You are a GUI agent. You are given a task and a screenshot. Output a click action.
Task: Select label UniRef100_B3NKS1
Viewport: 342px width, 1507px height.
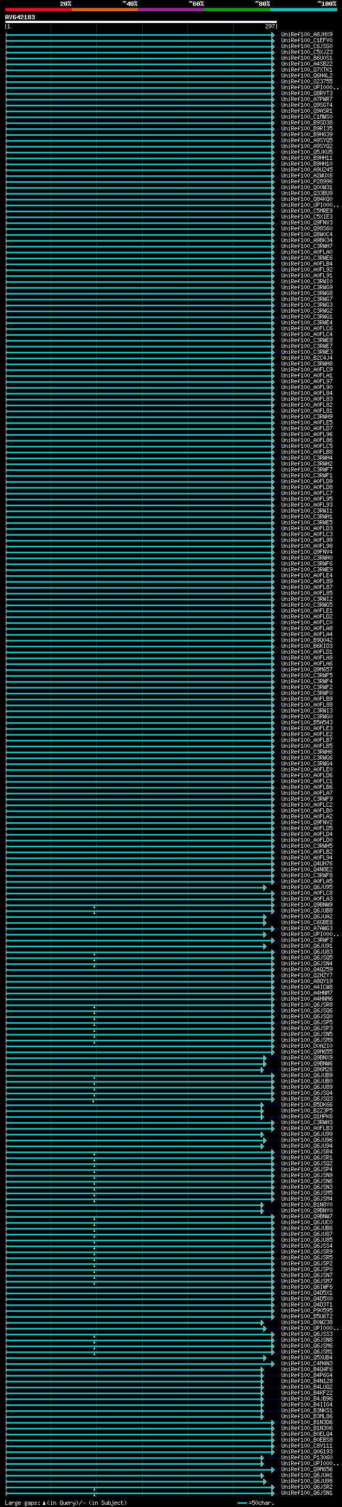click(307, 1410)
